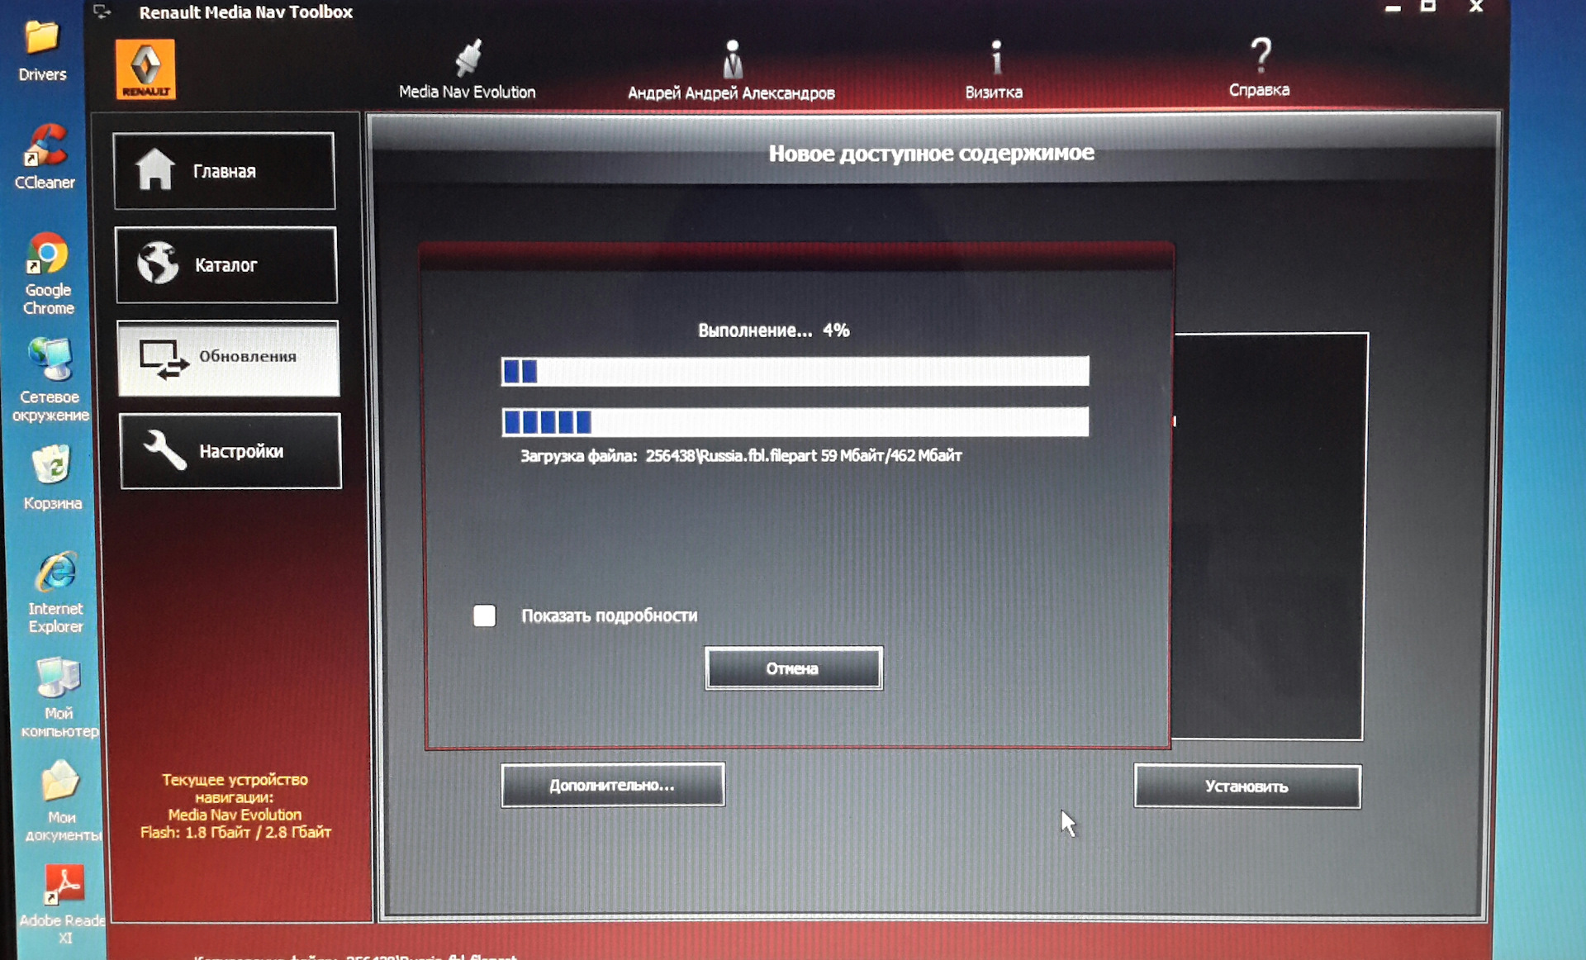Image resolution: width=1586 pixels, height=960 pixels.
Task: Launch Google Chrome from desktop
Action: [x=47, y=255]
